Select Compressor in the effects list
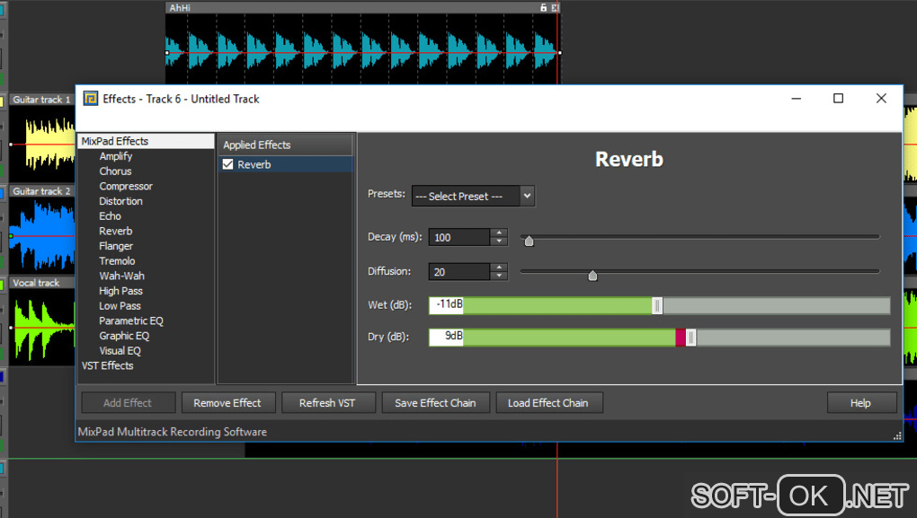 click(126, 187)
